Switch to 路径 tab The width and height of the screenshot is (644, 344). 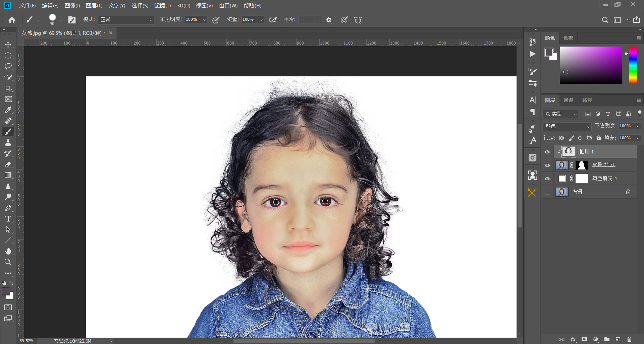tap(587, 100)
